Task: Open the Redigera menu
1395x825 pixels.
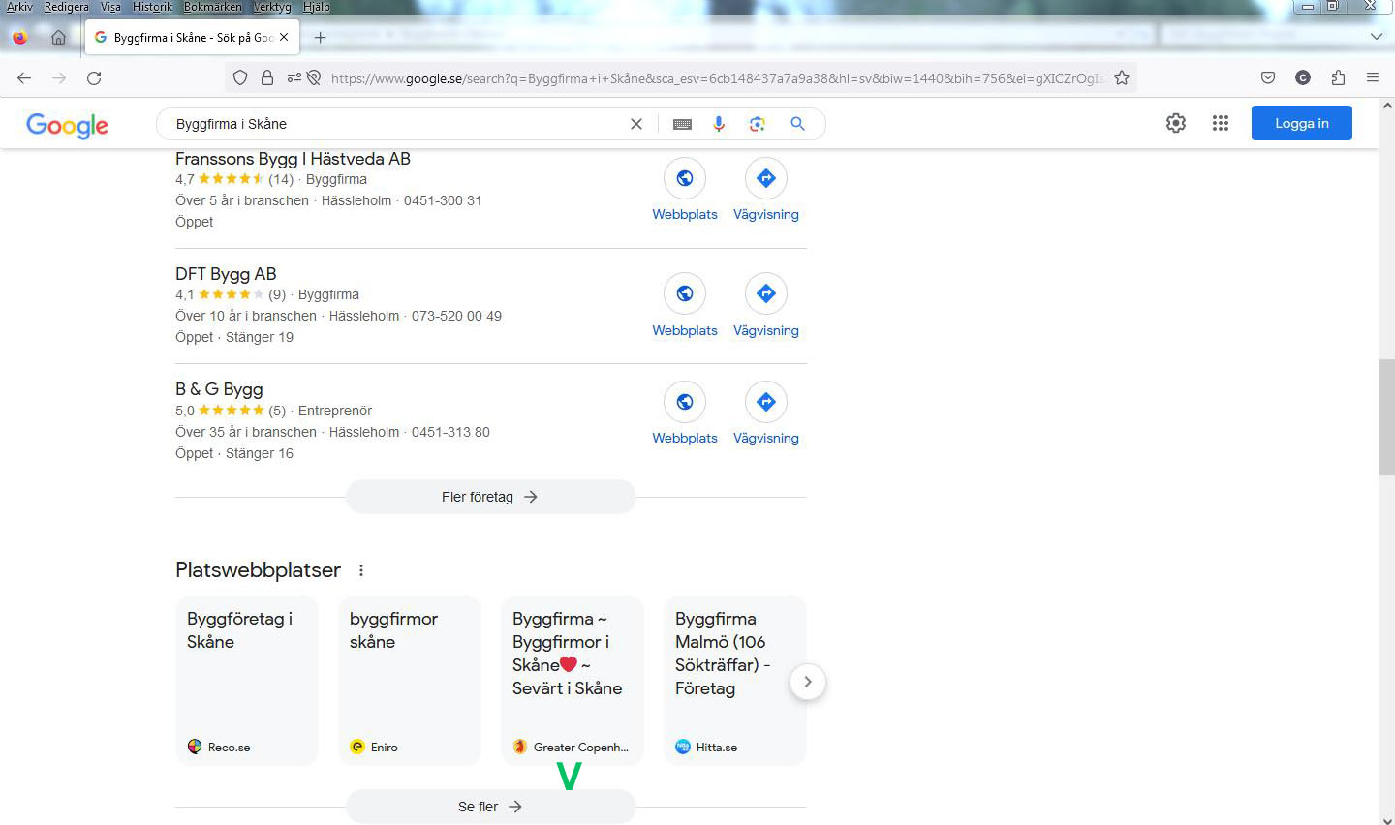Action: (67, 7)
